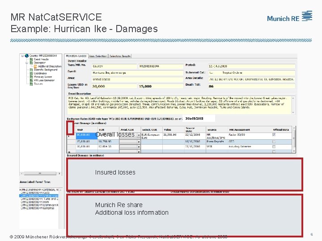
Task: Click the value cell 21,581.96
Action: (x=174, y=136)
